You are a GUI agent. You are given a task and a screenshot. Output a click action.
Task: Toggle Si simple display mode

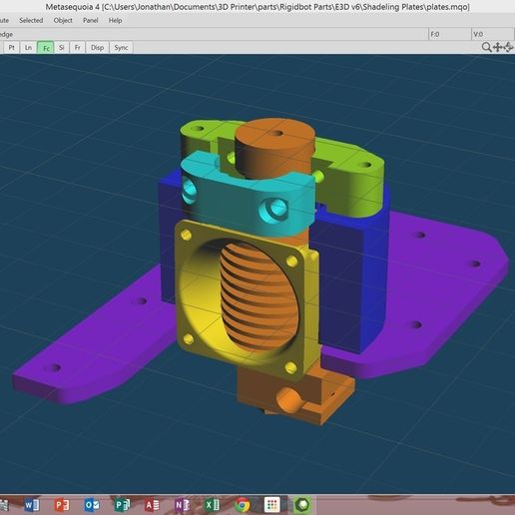[62, 48]
